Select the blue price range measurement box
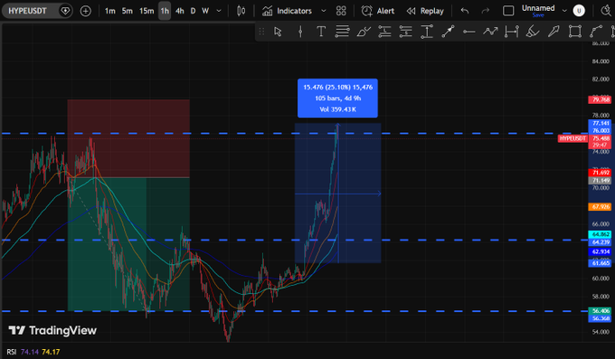Image resolution: width=615 pixels, height=359 pixels. 337,193
